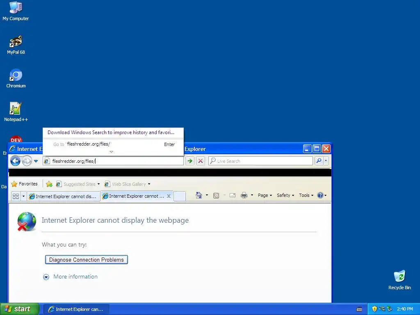Open Home button dropdown arrow
Viewport: 420px width, 315px height.
[x=207, y=195]
